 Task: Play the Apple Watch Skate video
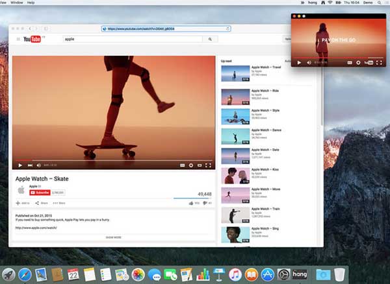20,165
